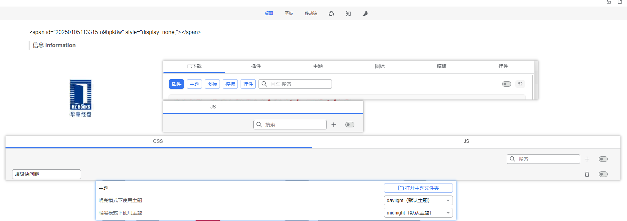Select the CSS tab in snippets panel

point(158,141)
